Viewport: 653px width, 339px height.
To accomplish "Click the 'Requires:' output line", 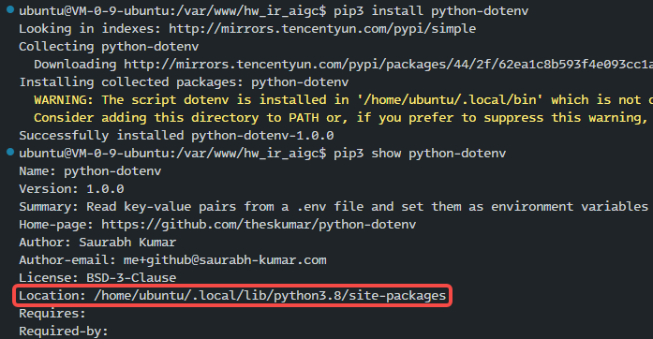I will point(52,313).
